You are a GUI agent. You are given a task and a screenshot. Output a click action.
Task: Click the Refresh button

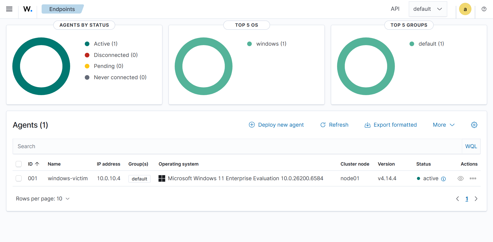pos(334,125)
